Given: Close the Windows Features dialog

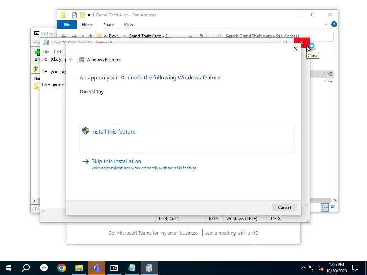Looking at the screenshot, I should (296, 49).
